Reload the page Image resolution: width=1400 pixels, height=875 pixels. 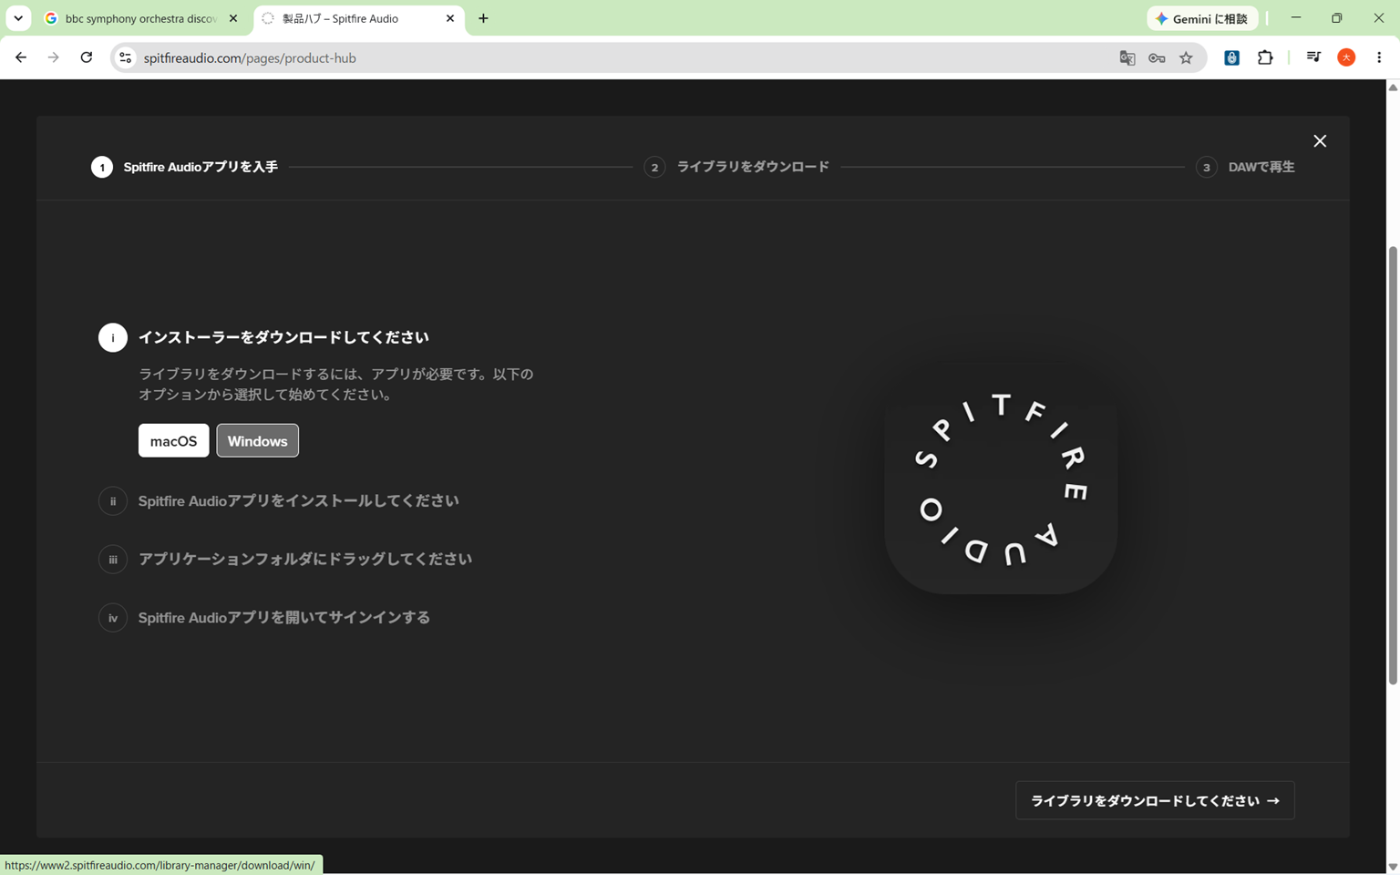(x=87, y=57)
